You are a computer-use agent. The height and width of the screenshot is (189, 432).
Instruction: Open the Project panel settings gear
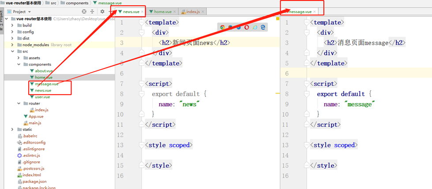[102, 11]
